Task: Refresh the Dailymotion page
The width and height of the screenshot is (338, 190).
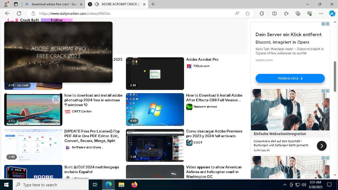Action: (x=19, y=13)
